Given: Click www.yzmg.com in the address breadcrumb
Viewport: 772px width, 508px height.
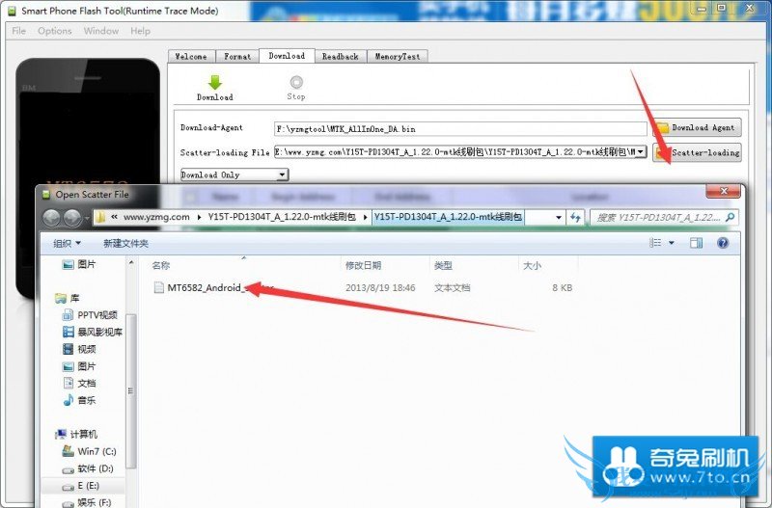Looking at the screenshot, I should [156, 217].
